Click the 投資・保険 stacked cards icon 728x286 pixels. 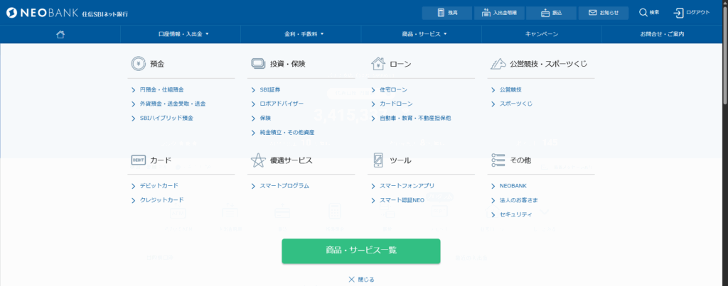click(257, 64)
